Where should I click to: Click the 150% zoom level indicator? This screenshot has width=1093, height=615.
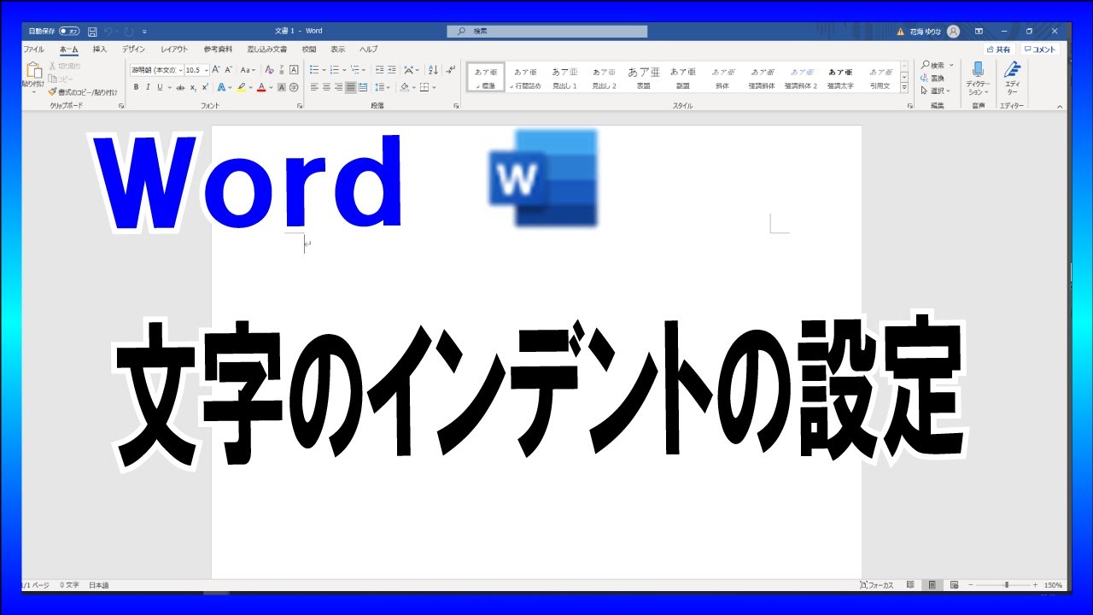1053,585
